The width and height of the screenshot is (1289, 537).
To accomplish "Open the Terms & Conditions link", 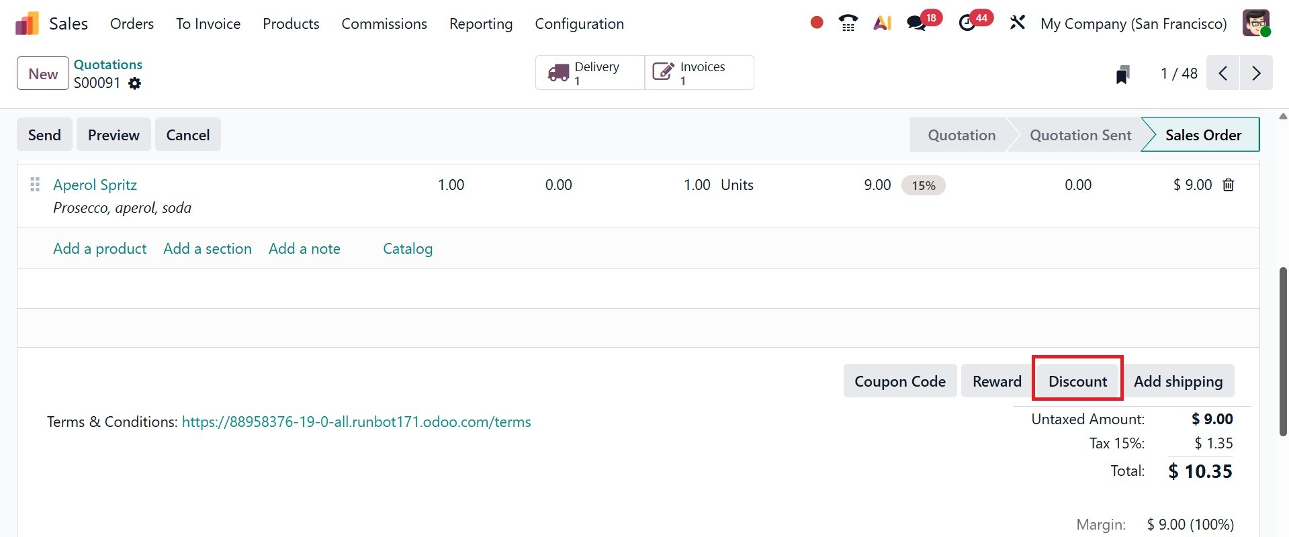I will [x=356, y=422].
